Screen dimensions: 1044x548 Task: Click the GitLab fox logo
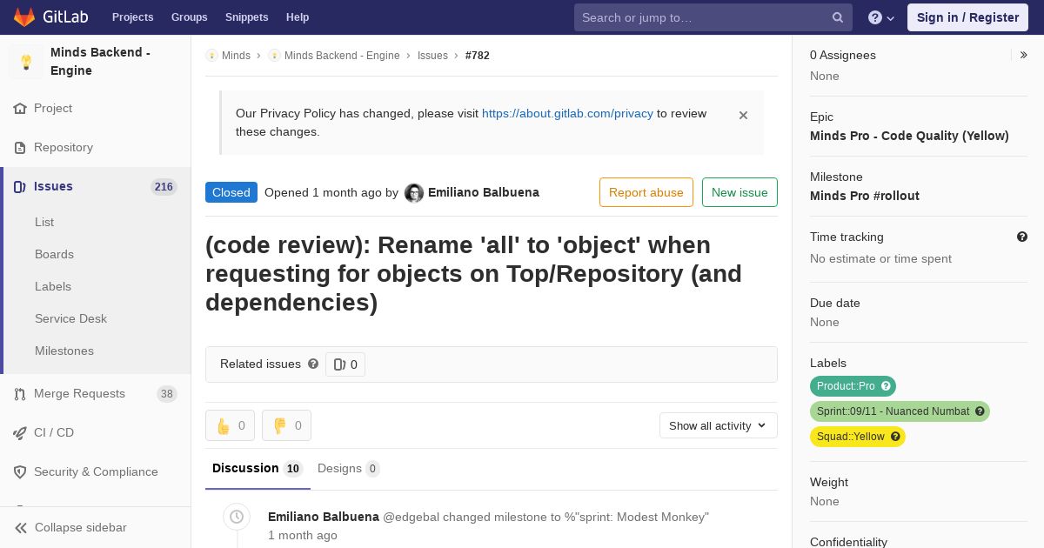[x=24, y=17]
